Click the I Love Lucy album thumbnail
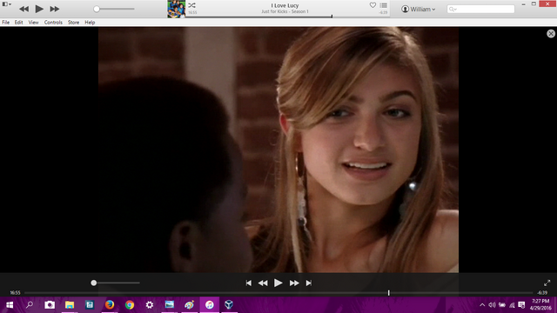557x313 pixels. point(176,9)
